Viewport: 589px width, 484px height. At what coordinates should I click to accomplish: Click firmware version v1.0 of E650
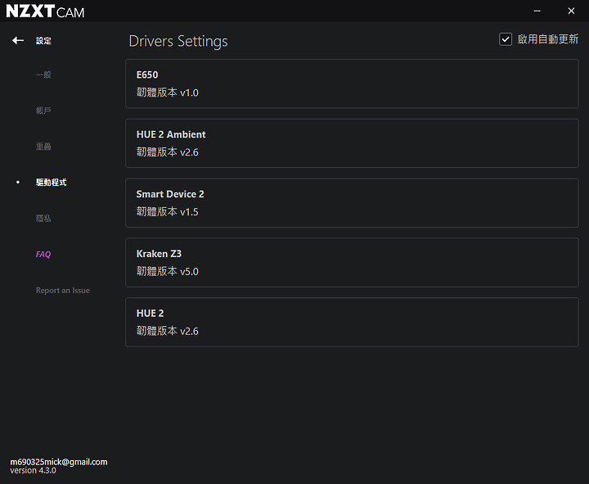[167, 93]
